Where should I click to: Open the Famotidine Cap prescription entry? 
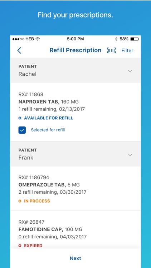(75, 229)
